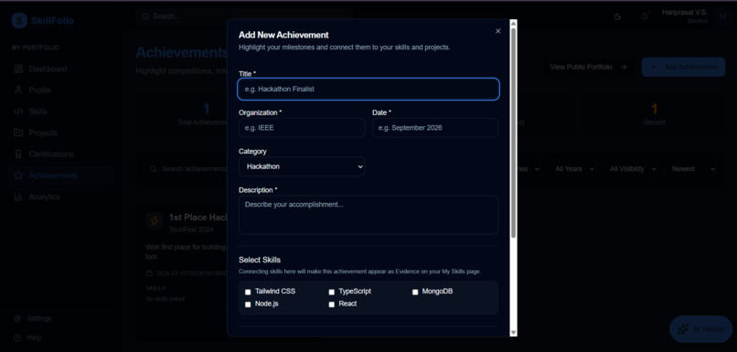Open the Category dropdown showing Hackathon
The height and width of the screenshot is (352, 737).
302,166
